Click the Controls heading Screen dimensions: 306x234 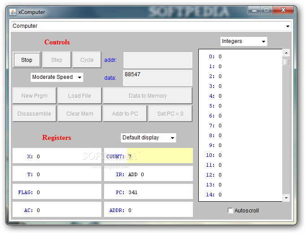(x=57, y=42)
